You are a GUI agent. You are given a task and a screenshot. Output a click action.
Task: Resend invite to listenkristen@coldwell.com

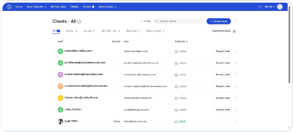pyautogui.click(x=223, y=98)
